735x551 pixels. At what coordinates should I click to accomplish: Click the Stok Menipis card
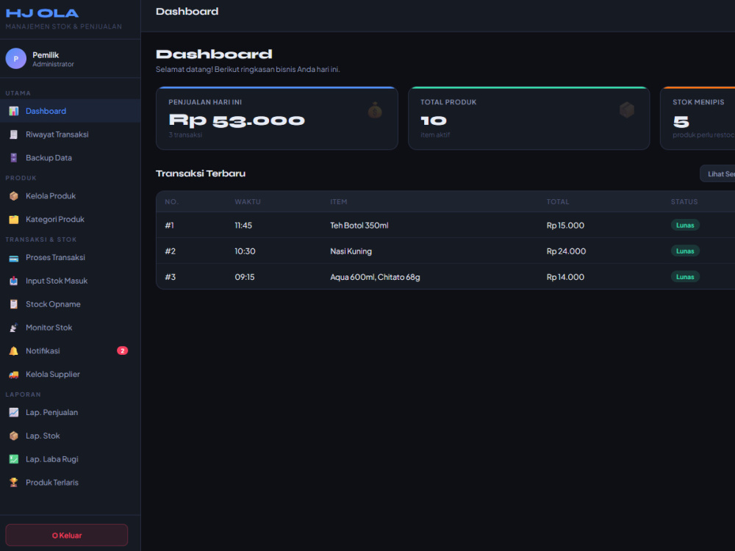(x=698, y=118)
